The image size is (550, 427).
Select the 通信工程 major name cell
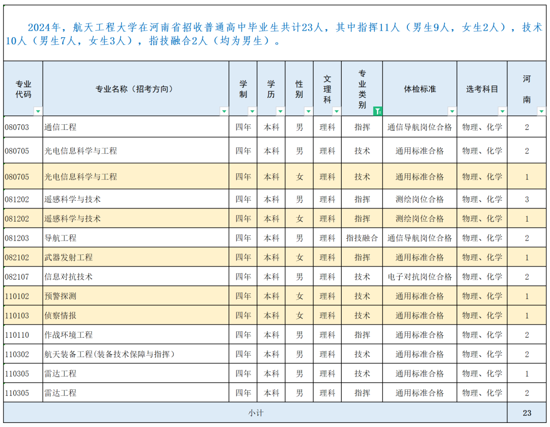coord(135,127)
